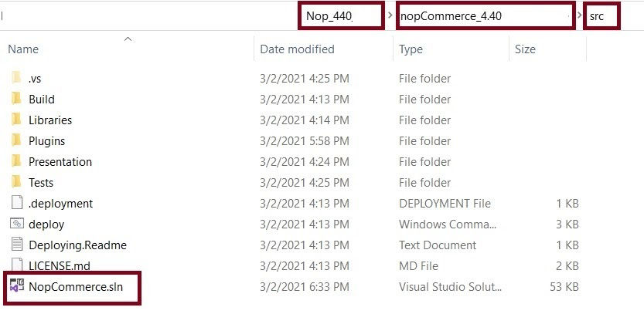This screenshot has width=644, height=314.
Task: Select the file name Deploying.Readme
Action: click(77, 245)
